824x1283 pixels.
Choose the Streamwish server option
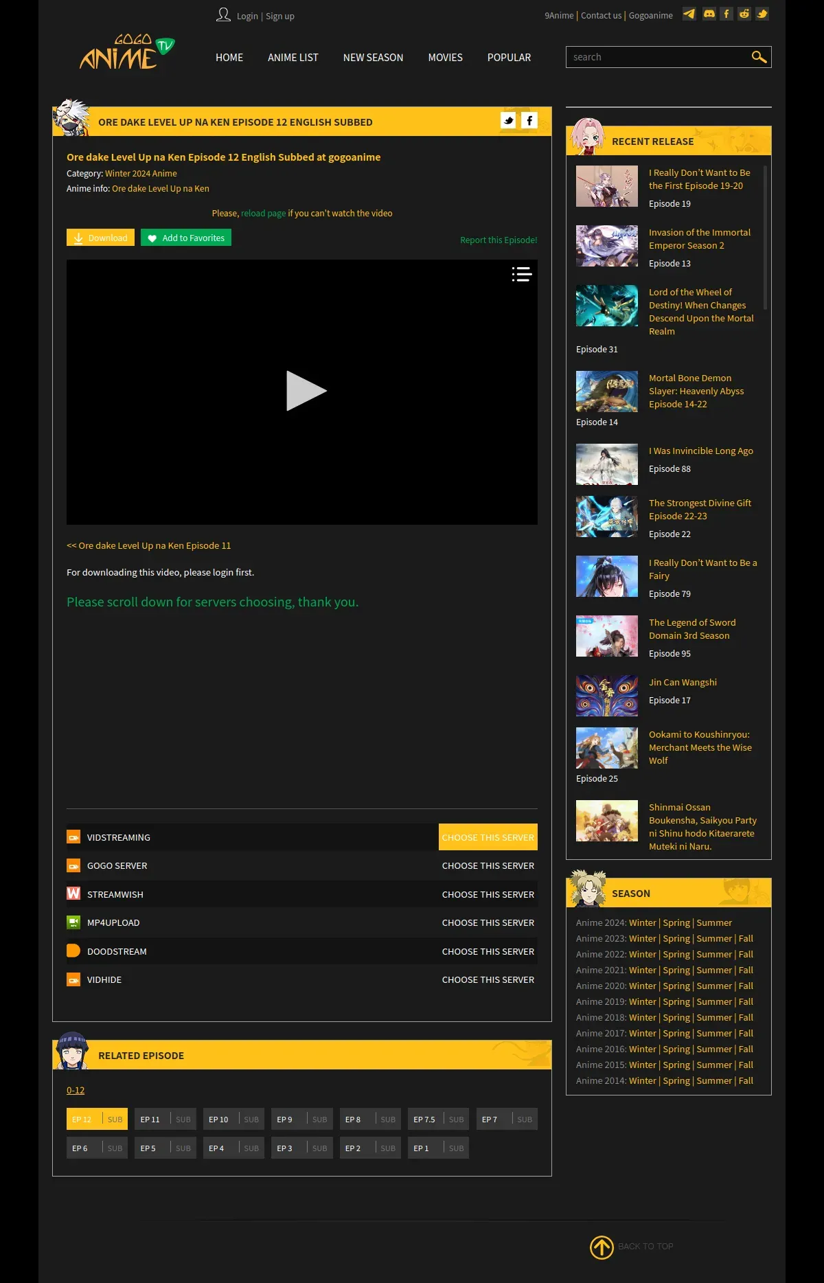pyautogui.click(x=488, y=894)
